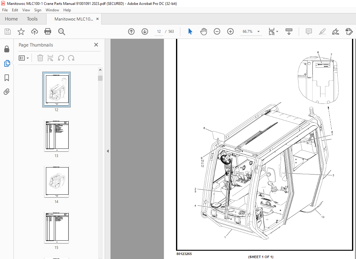
Task: Open the fit page options icon
Action: tap(272, 32)
